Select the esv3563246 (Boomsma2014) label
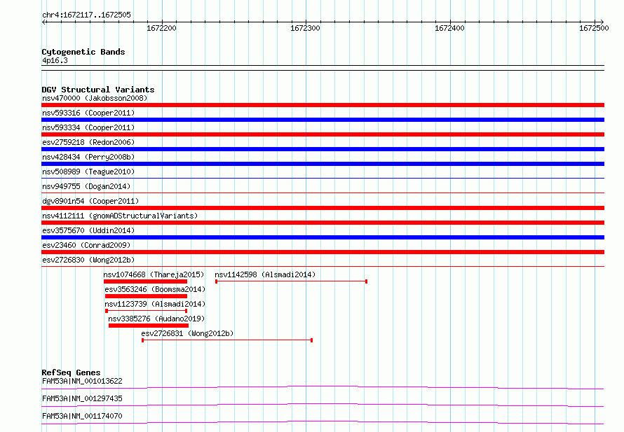This screenshot has width=624, height=432. pyautogui.click(x=155, y=289)
